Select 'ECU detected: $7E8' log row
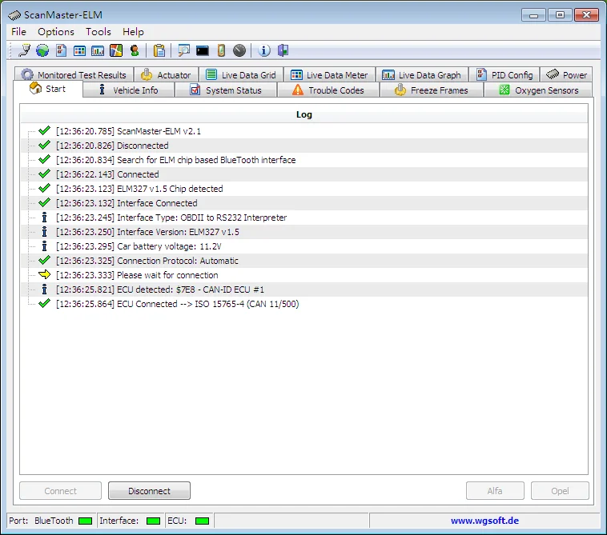This screenshot has height=535, width=607. (x=303, y=289)
